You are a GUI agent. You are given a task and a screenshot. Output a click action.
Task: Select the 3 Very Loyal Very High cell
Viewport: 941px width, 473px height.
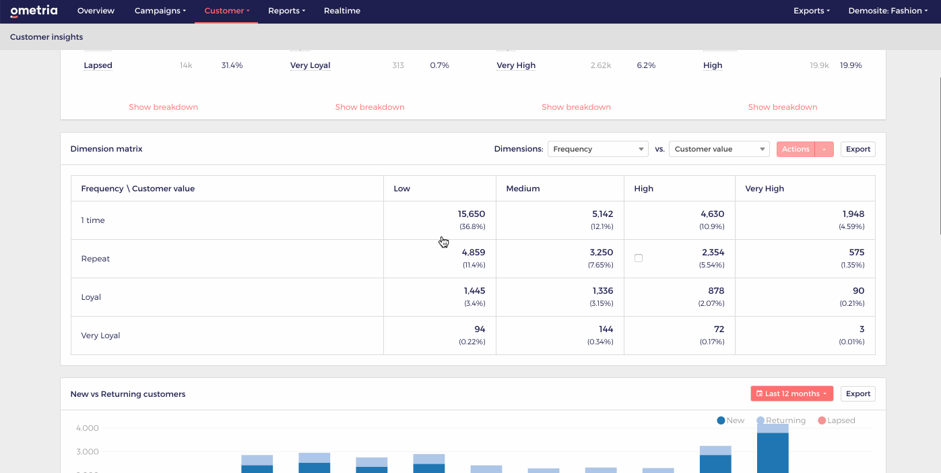(x=805, y=336)
